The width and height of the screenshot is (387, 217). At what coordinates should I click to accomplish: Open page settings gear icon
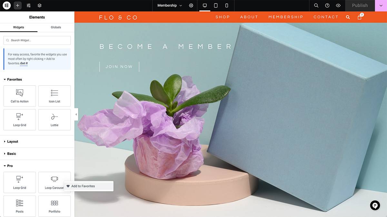pos(191,5)
